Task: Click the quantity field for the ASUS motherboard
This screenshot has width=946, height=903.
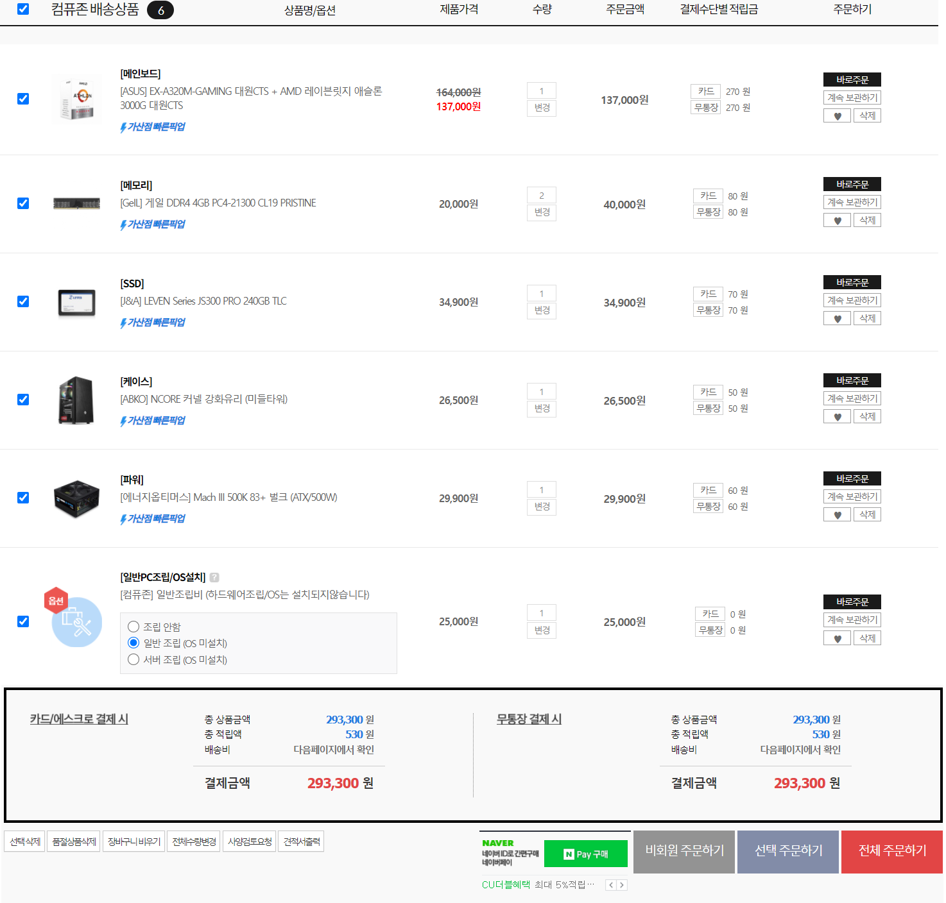Action: pos(542,91)
